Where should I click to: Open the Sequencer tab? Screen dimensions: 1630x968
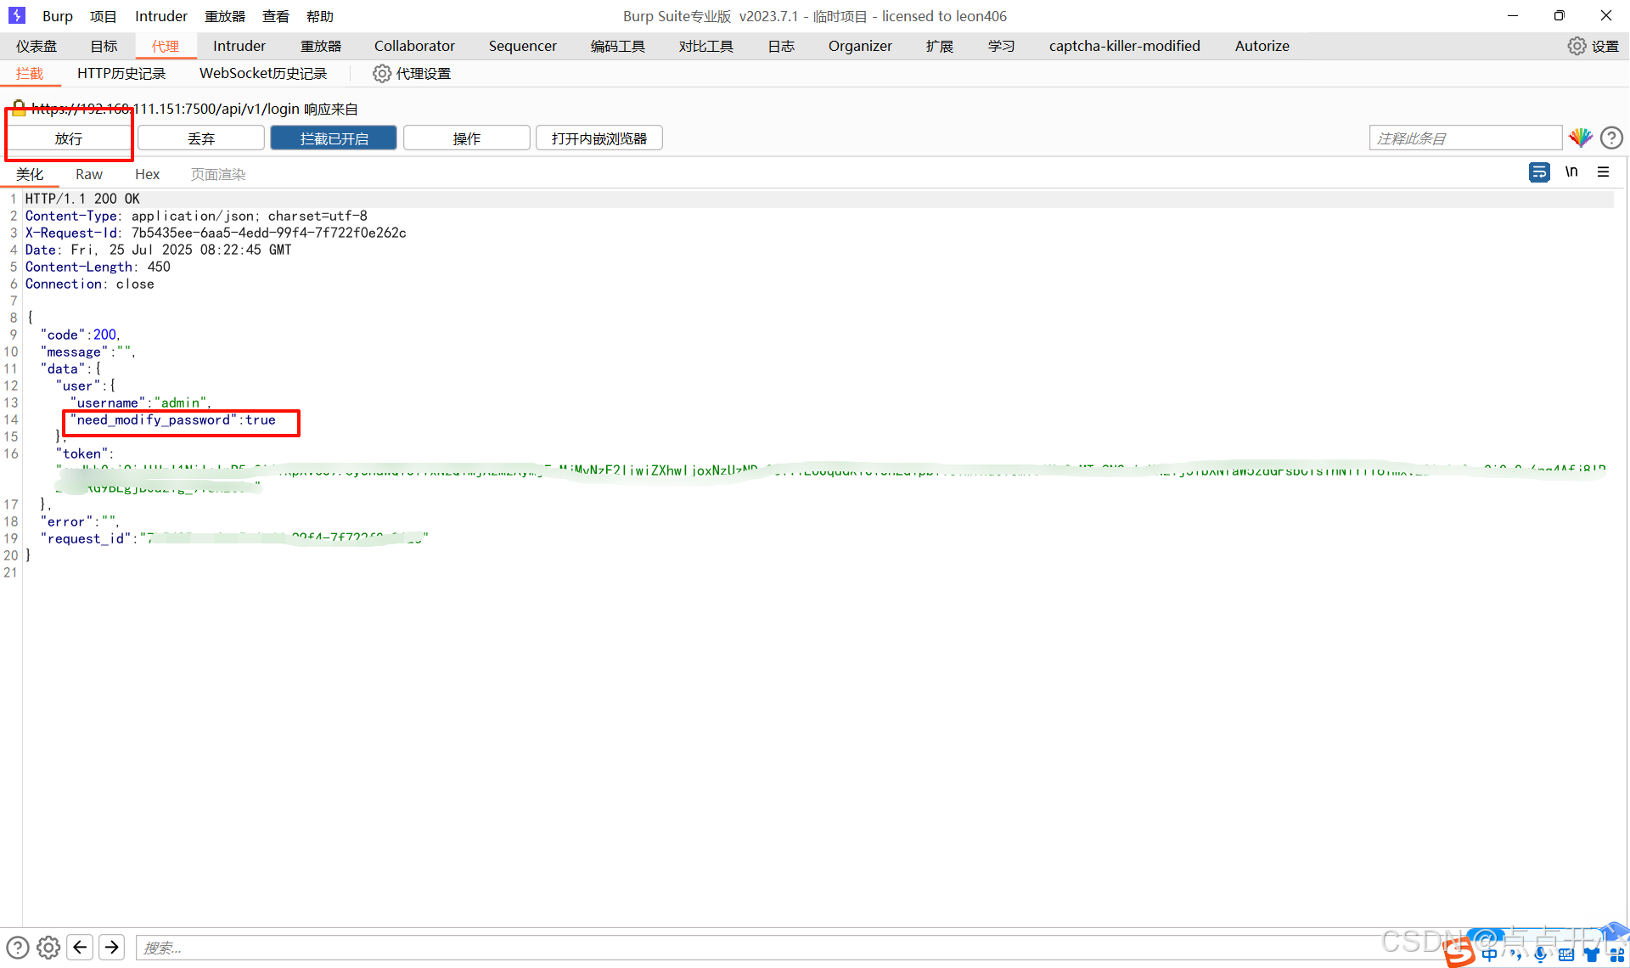pos(523,46)
